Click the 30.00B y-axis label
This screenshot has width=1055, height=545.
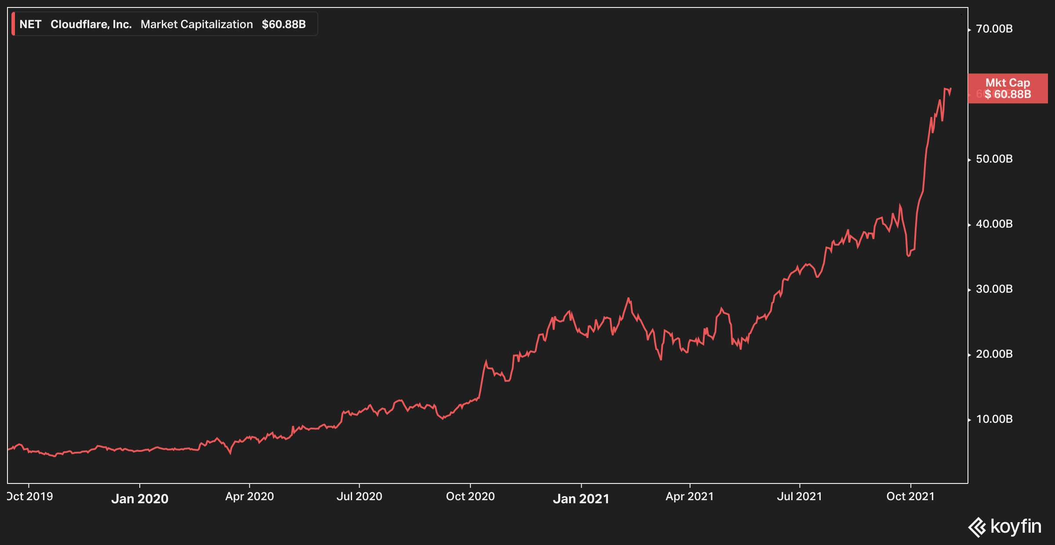994,289
